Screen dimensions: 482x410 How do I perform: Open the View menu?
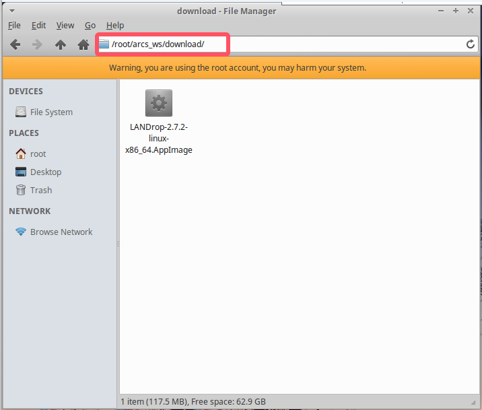65,25
